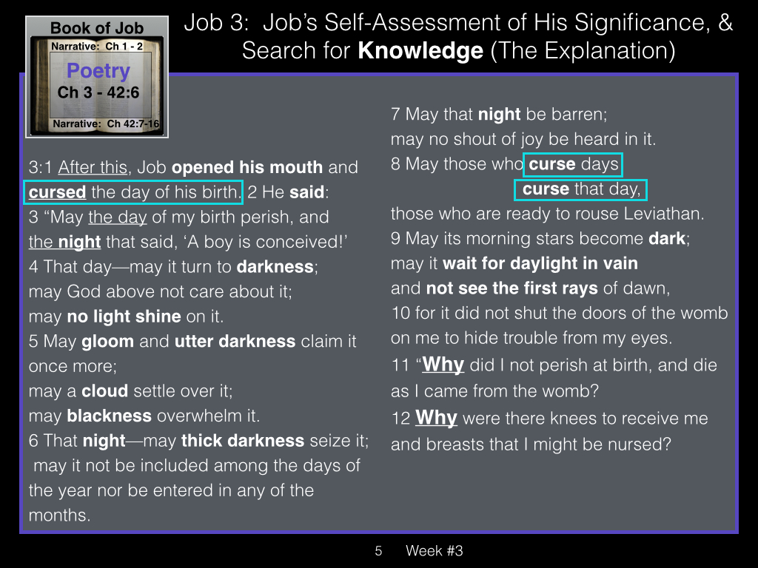The height and width of the screenshot is (568, 758).
Task: Click the underlined 'Why' in verse 12
Action: click(x=436, y=417)
